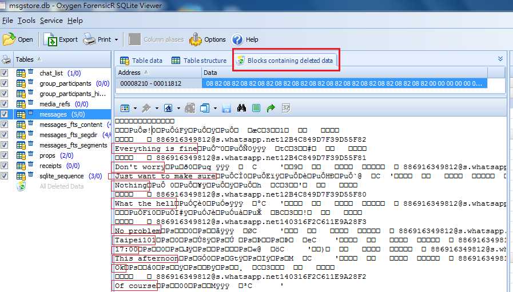Viewport: 513px width, 292px height.
Task: Open the File menu
Action: [x=7, y=21]
